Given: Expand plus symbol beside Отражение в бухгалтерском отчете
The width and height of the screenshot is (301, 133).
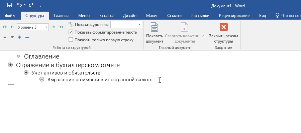Looking at the screenshot, I should coord(10,65).
